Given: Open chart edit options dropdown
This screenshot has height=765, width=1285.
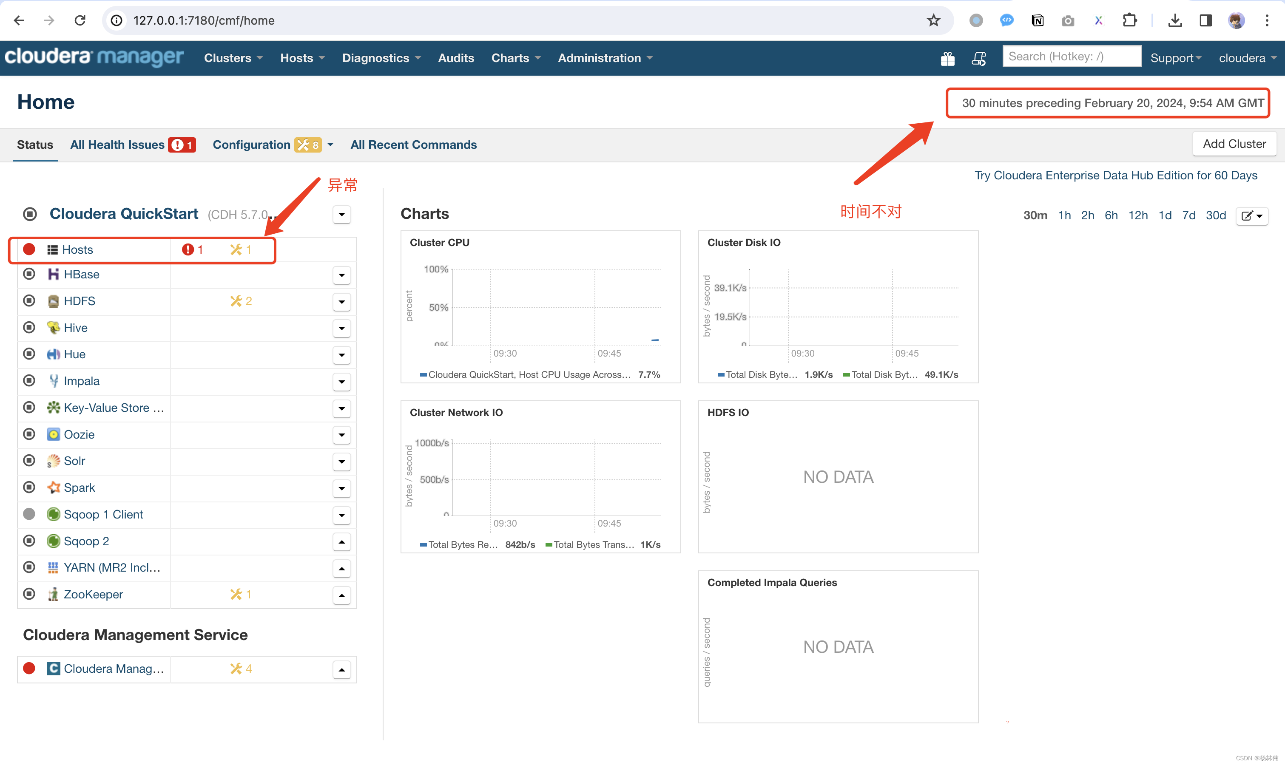Looking at the screenshot, I should 1252,216.
